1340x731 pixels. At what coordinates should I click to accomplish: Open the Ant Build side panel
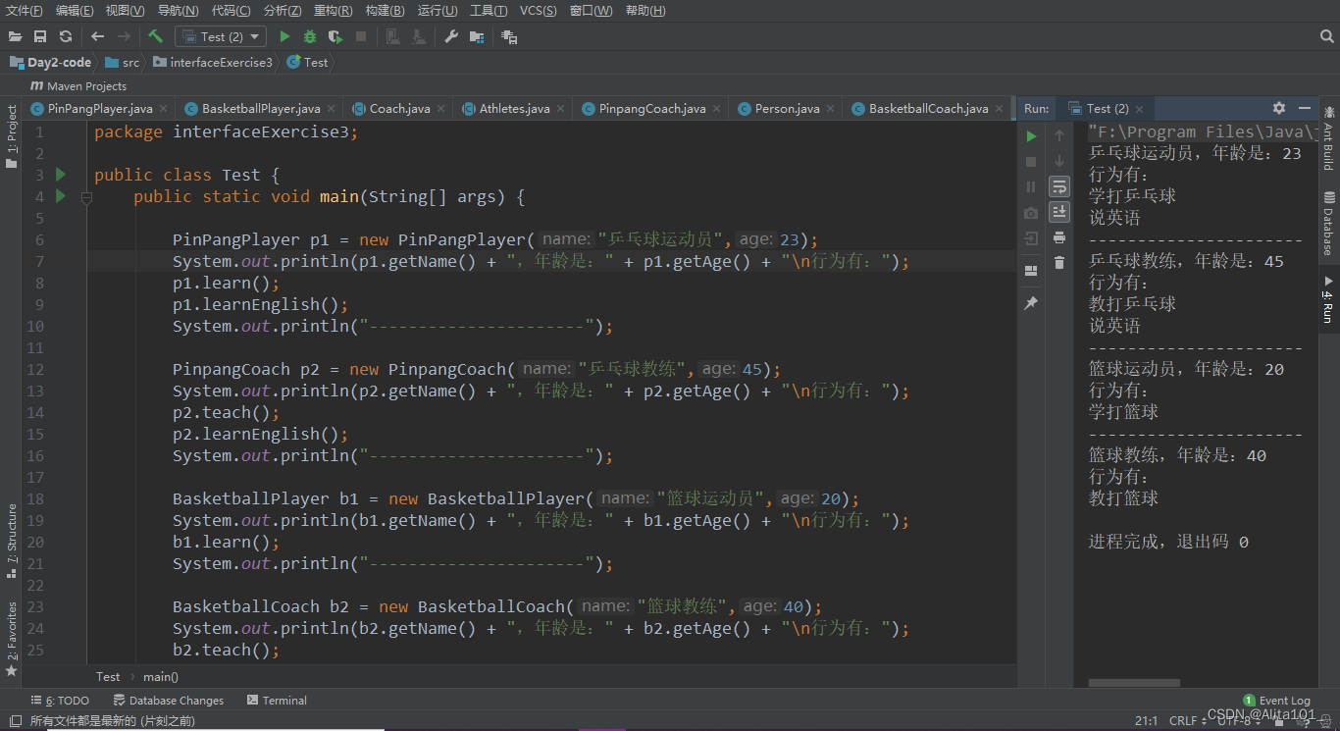point(1329,137)
